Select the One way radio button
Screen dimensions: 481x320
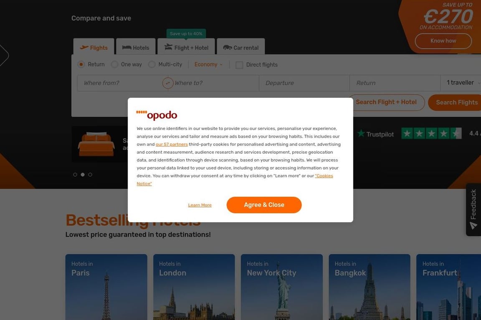[x=114, y=64]
